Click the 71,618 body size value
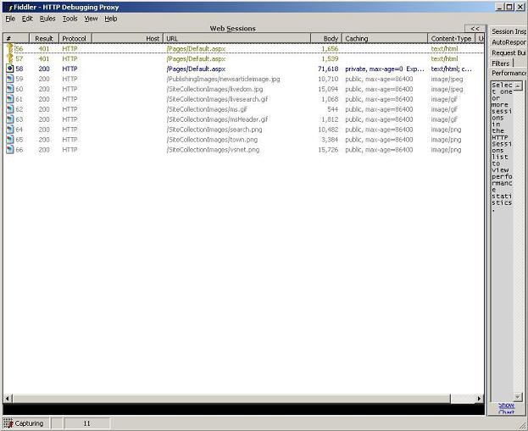This screenshot has height=431, width=528. 328,69
